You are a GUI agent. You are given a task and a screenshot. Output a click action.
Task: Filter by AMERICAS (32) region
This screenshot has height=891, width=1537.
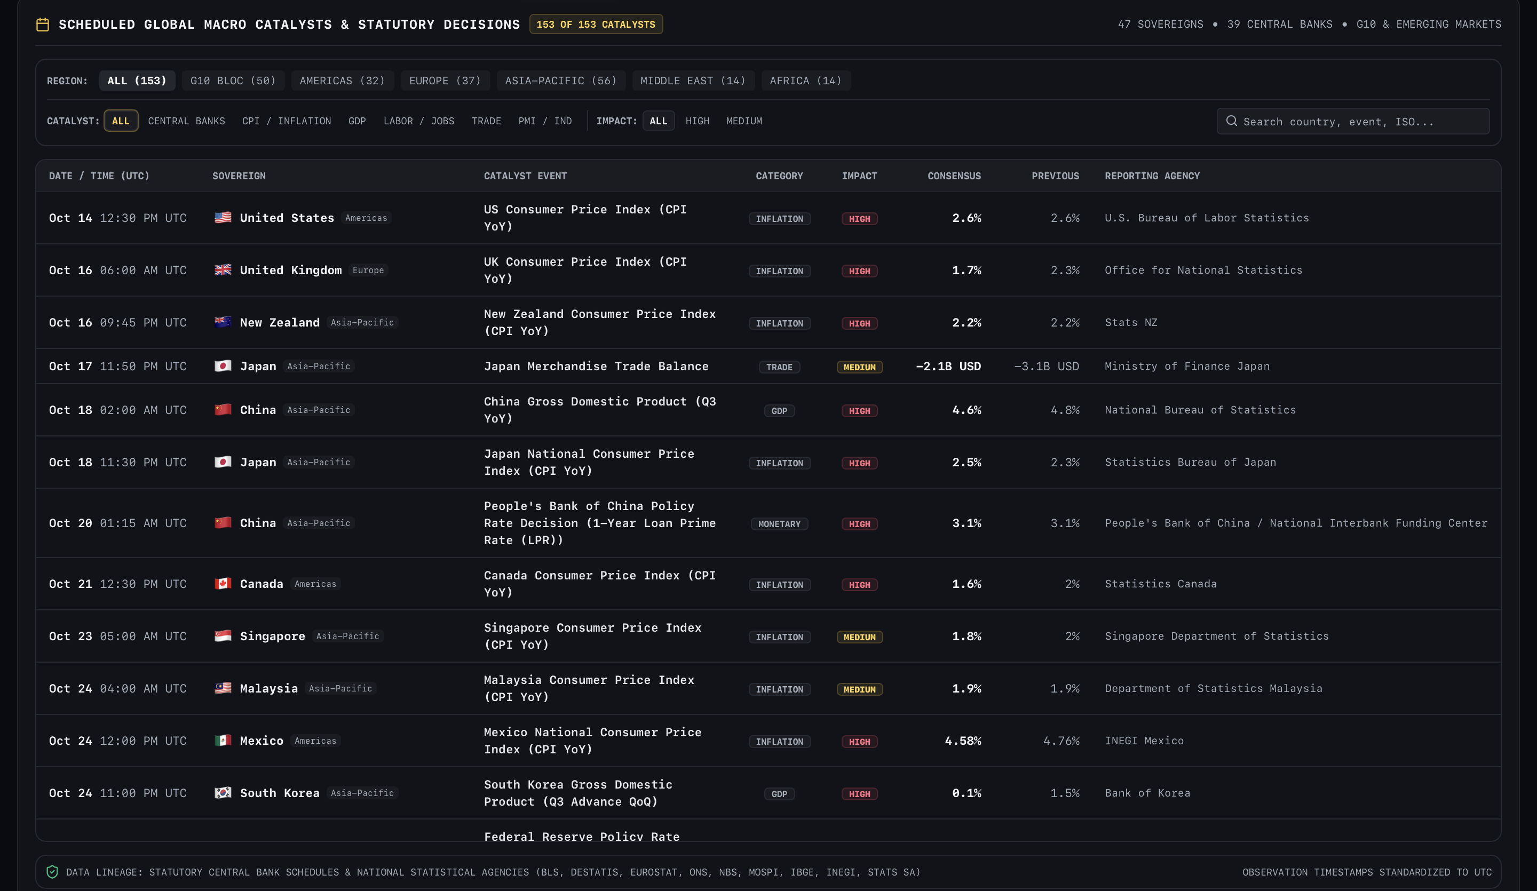[342, 81]
